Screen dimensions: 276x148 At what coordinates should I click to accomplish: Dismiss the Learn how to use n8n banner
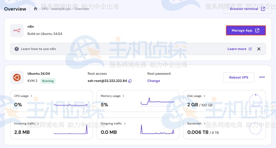click(x=259, y=49)
